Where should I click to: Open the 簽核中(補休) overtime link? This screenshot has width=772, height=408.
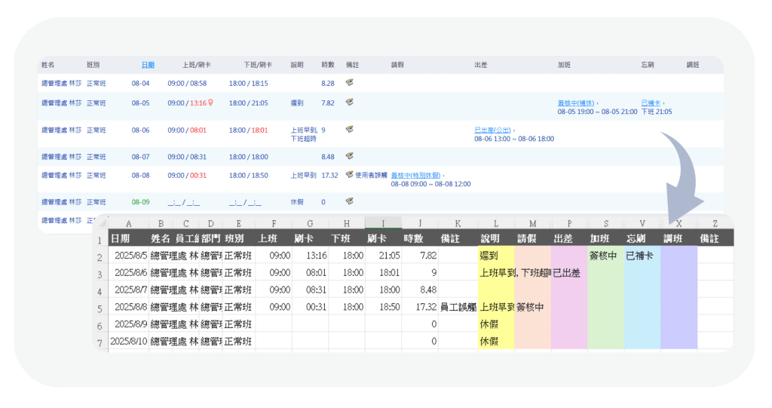coord(576,103)
